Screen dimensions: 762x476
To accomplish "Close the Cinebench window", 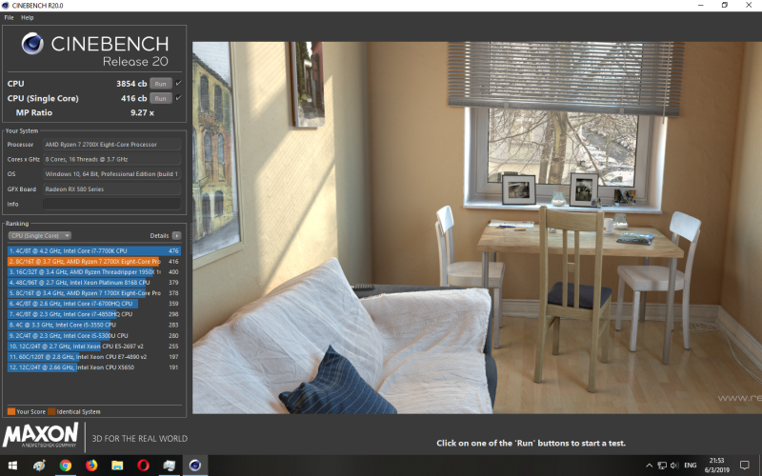I will (x=749, y=6).
